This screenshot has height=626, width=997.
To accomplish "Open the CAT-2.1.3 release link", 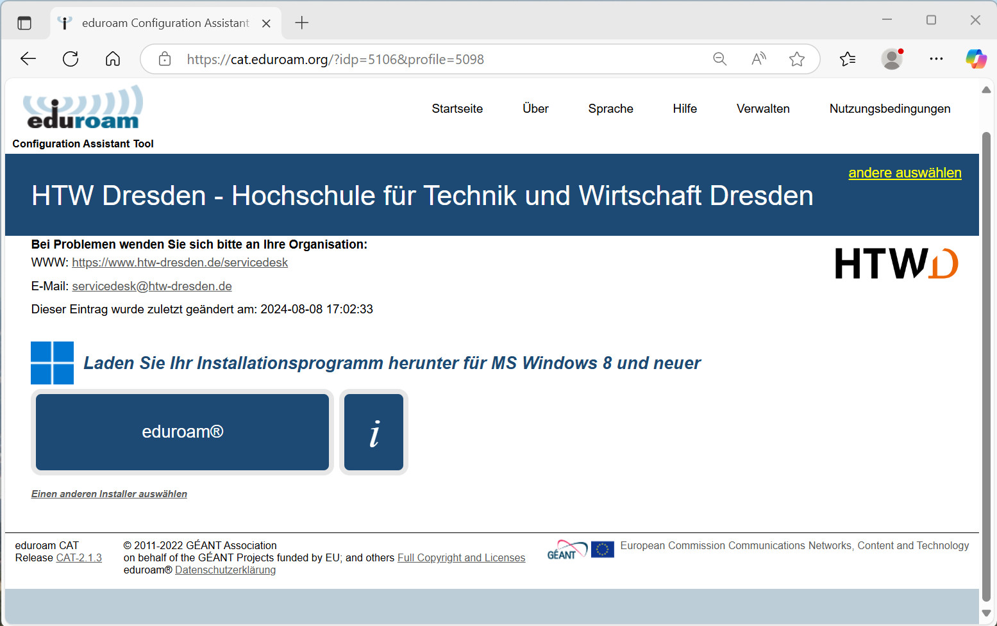I will [x=79, y=558].
